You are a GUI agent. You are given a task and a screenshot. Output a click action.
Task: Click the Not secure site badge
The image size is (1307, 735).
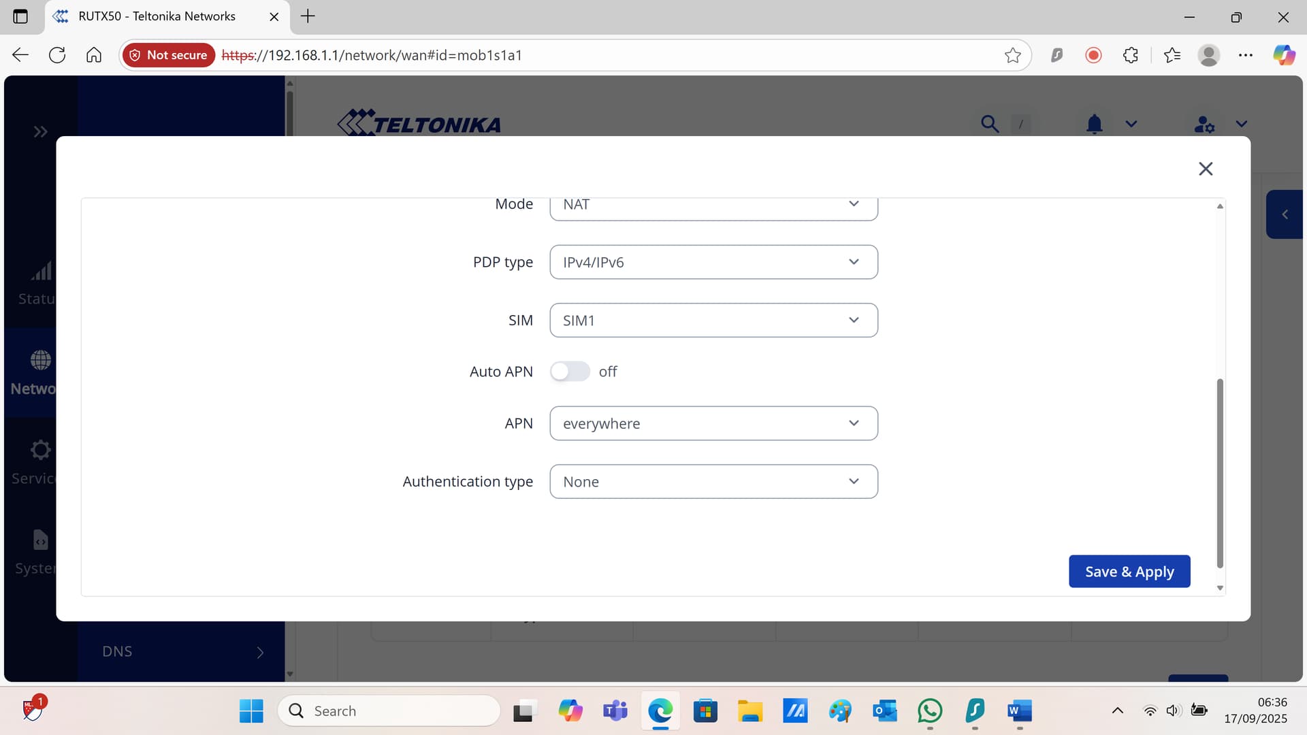tap(169, 55)
